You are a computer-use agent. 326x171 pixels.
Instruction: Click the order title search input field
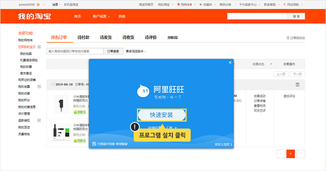point(75,51)
